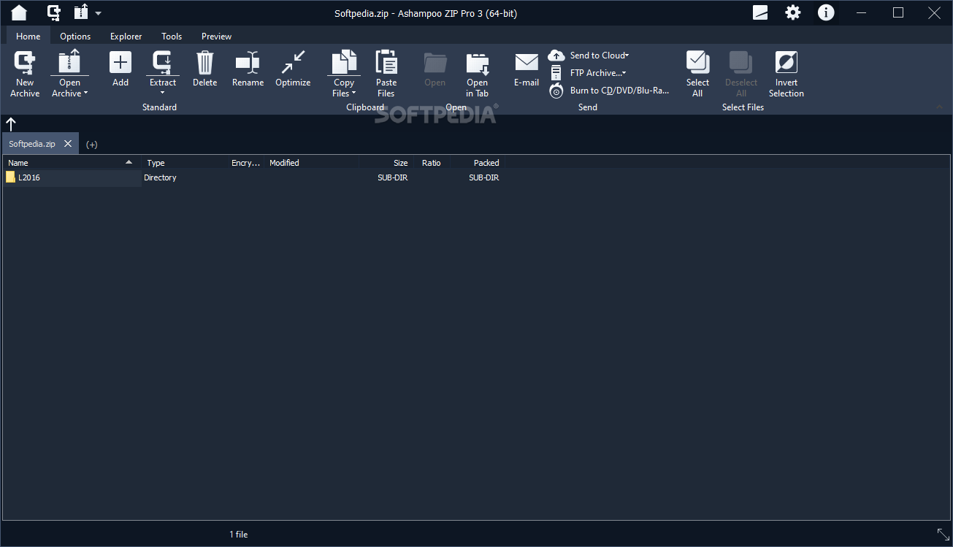Image resolution: width=953 pixels, height=547 pixels.
Task: Close the Softpedia.zip tab
Action: click(68, 144)
